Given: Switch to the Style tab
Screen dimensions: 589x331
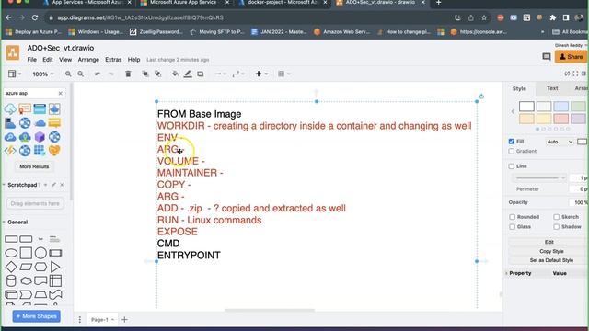Looking at the screenshot, I should pos(519,88).
